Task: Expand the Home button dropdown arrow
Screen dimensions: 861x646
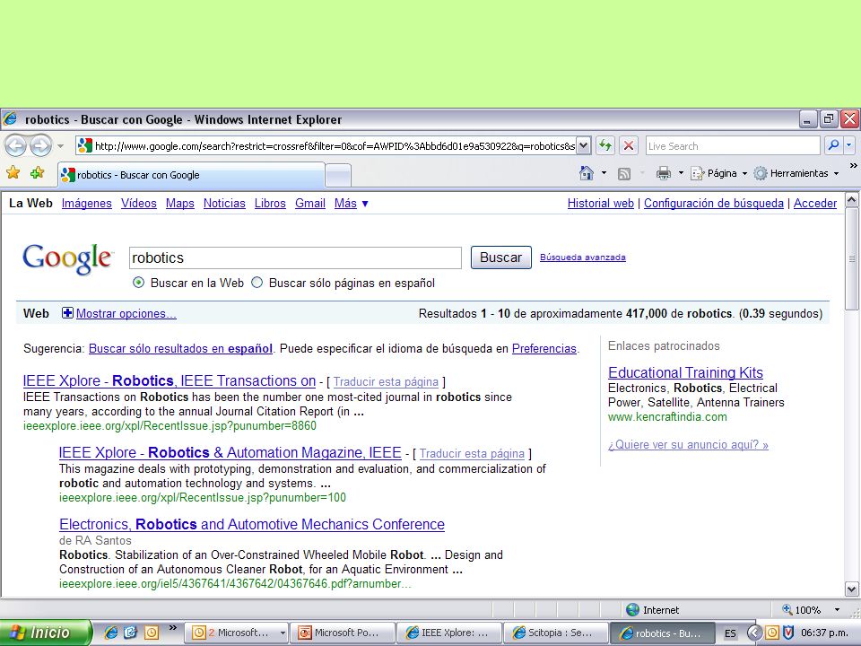Action: 604,173
